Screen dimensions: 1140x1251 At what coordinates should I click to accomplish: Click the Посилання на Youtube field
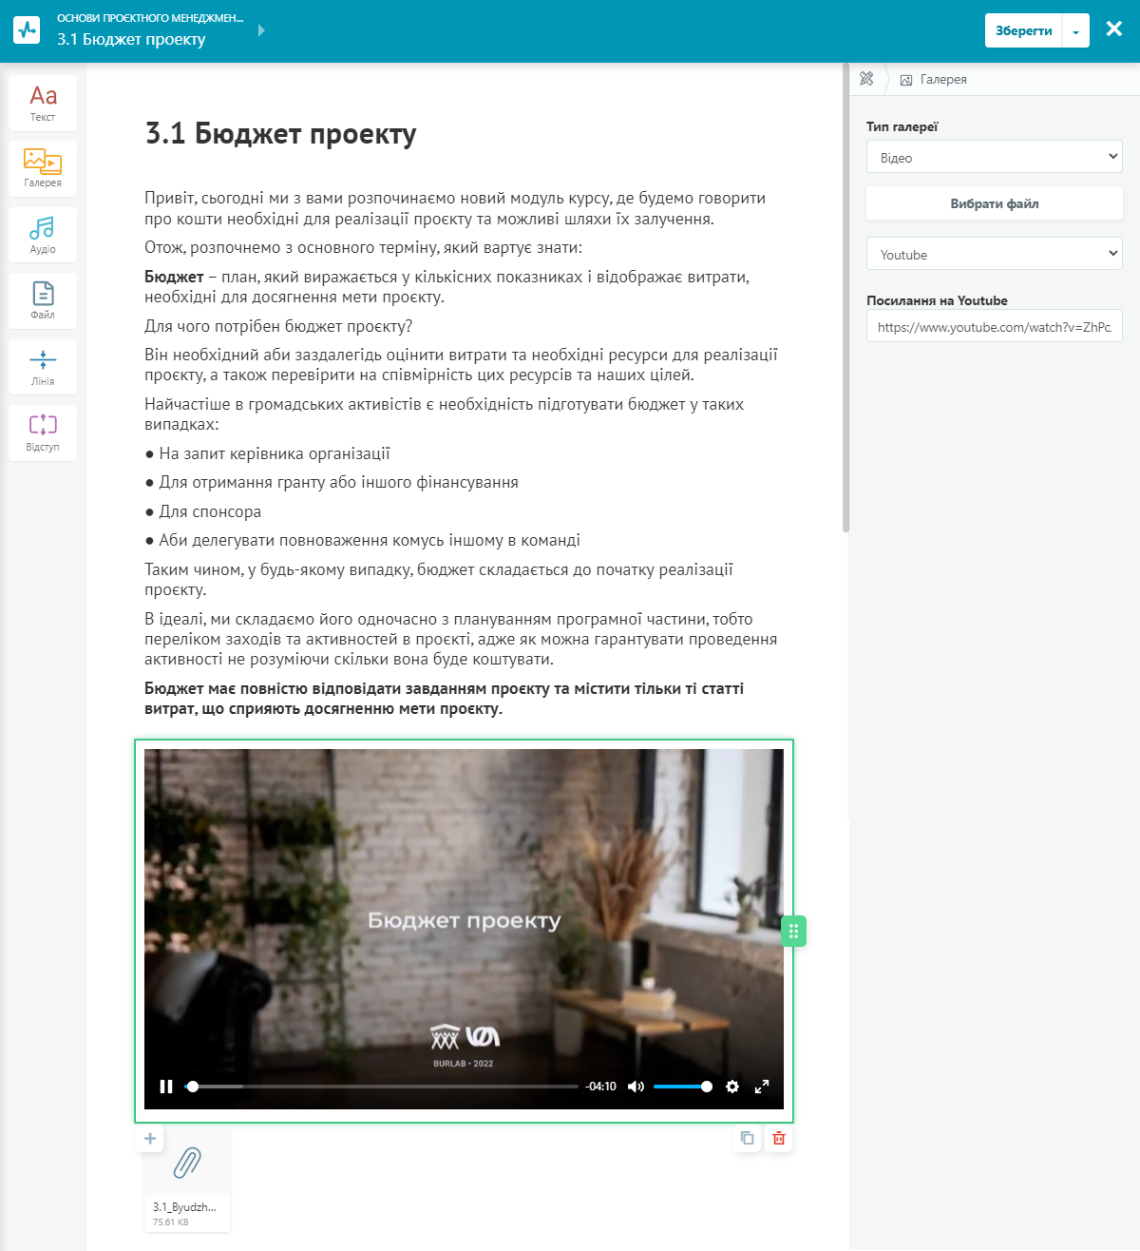pos(994,326)
